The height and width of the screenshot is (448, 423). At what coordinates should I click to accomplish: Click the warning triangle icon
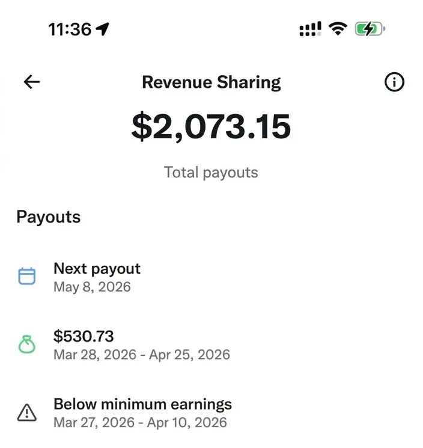click(x=27, y=412)
